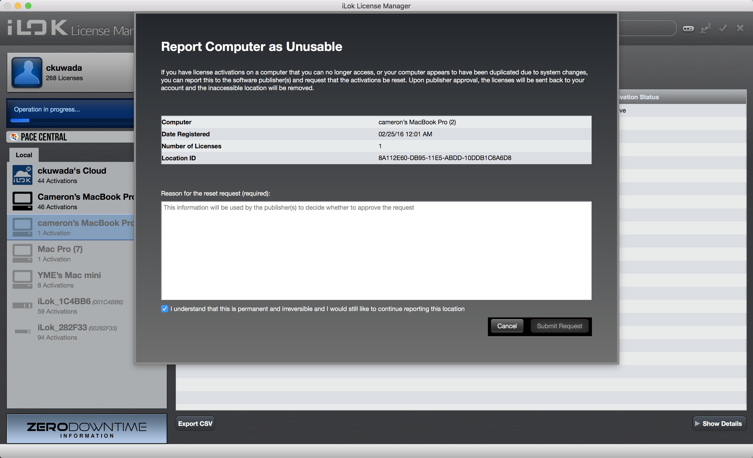753x458 pixels.
Task: Click the Computer value cameron's MacBook Pro (2)
Action: point(417,122)
